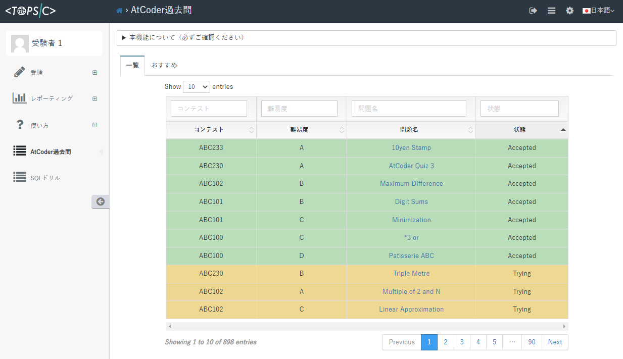Click the pencil icon for 受験
The width and height of the screenshot is (623, 359).
click(20, 72)
